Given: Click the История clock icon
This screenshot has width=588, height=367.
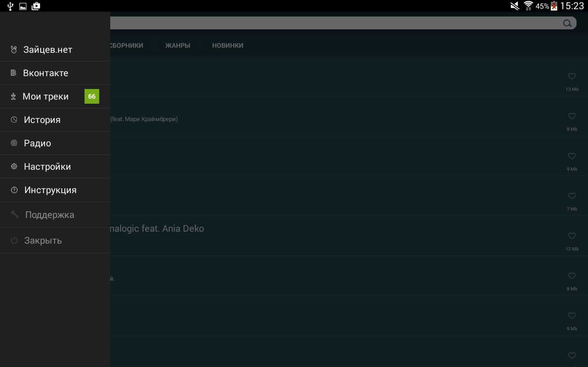Looking at the screenshot, I should pos(14,120).
